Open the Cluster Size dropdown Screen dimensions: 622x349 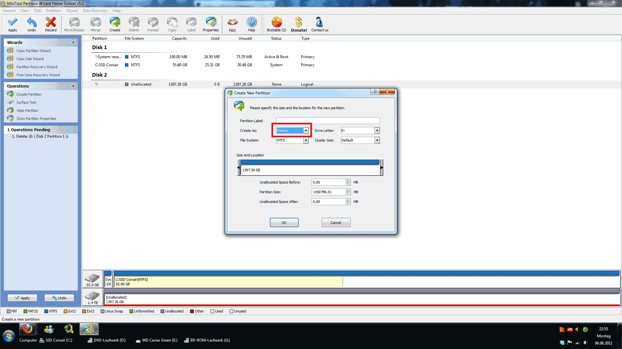click(x=377, y=140)
